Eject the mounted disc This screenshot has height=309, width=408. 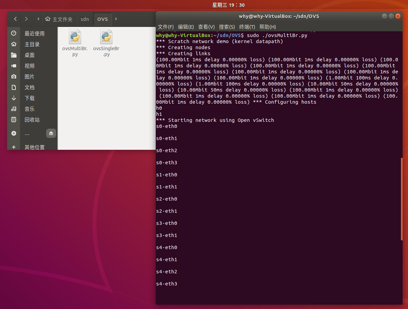51,133
